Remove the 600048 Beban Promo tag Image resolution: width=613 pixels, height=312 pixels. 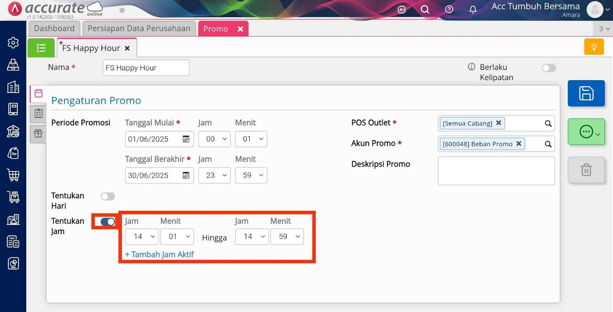519,143
